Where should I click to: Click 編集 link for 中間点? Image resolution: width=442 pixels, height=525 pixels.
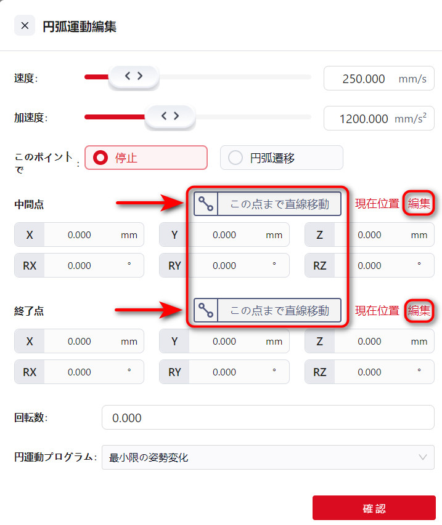pyautogui.click(x=419, y=204)
